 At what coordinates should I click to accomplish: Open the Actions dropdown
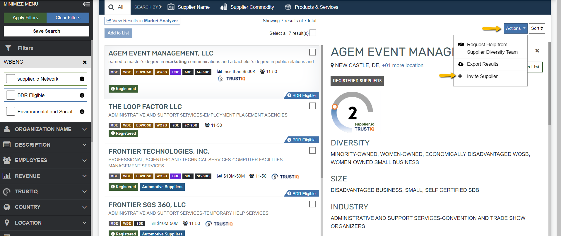click(516, 28)
